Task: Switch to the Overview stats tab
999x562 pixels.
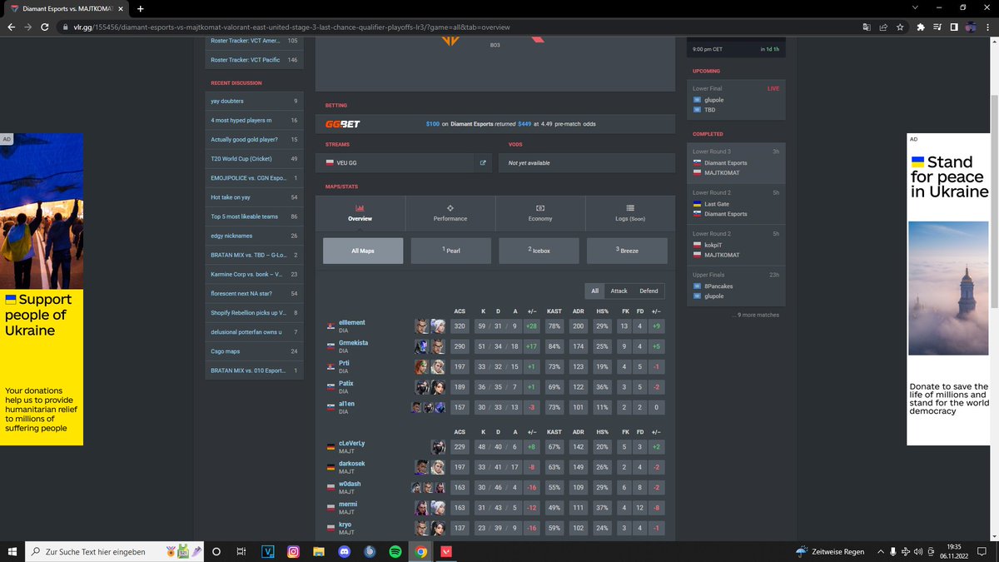Action: [360, 213]
